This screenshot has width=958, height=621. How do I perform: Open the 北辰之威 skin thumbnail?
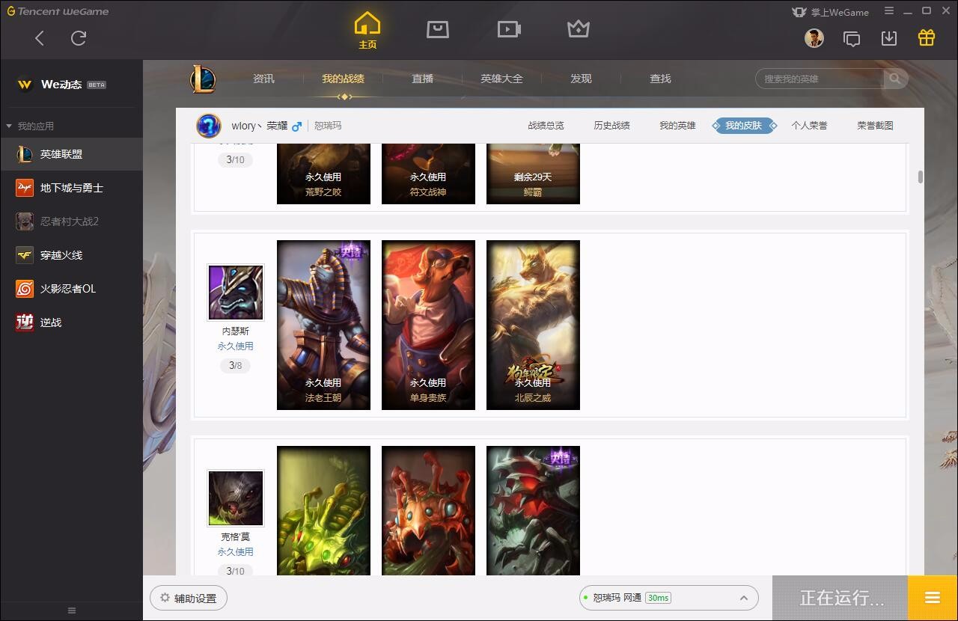click(x=533, y=325)
